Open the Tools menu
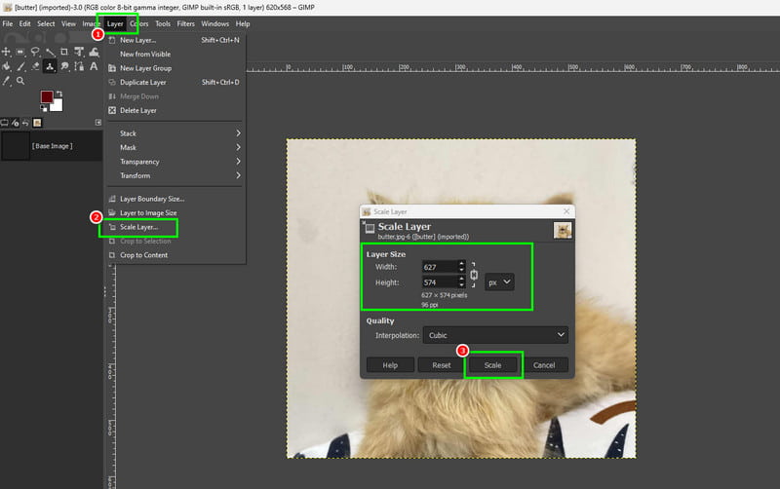Image resolution: width=780 pixels, height=489 pixels. coord(163,23)
